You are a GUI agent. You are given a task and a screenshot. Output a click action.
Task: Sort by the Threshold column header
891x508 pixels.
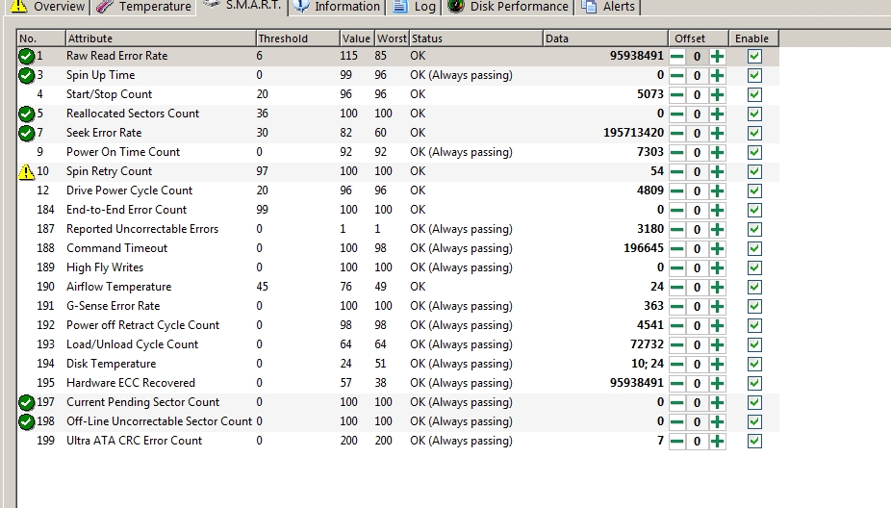tap(296, 38)
